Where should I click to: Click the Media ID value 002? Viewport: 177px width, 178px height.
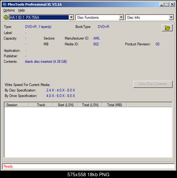point(96,44)
